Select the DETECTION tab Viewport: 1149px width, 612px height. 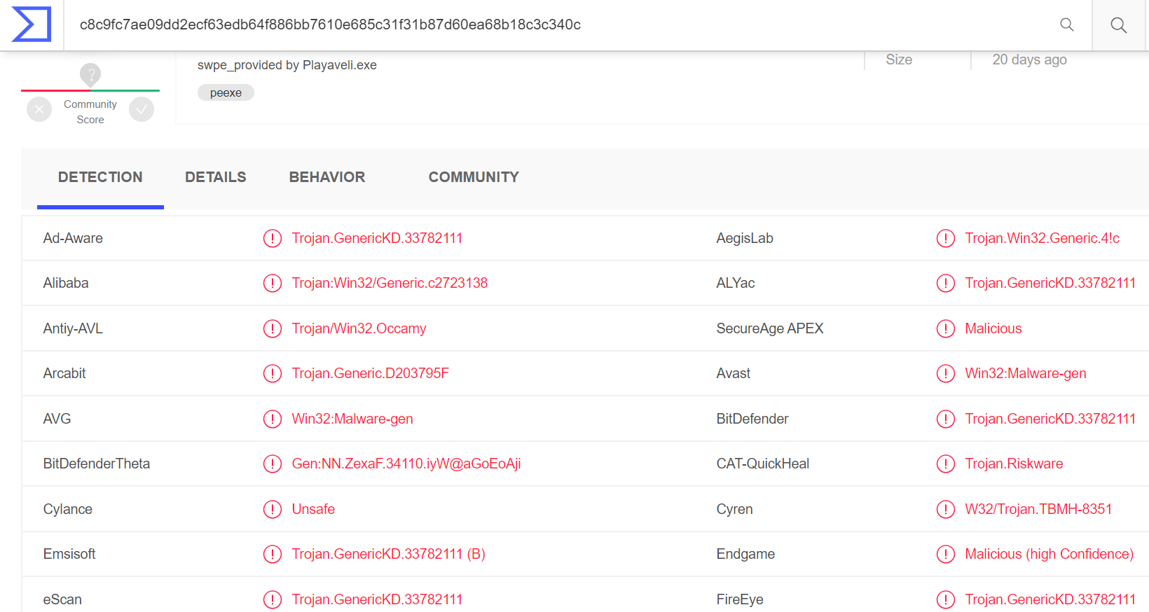100,177
